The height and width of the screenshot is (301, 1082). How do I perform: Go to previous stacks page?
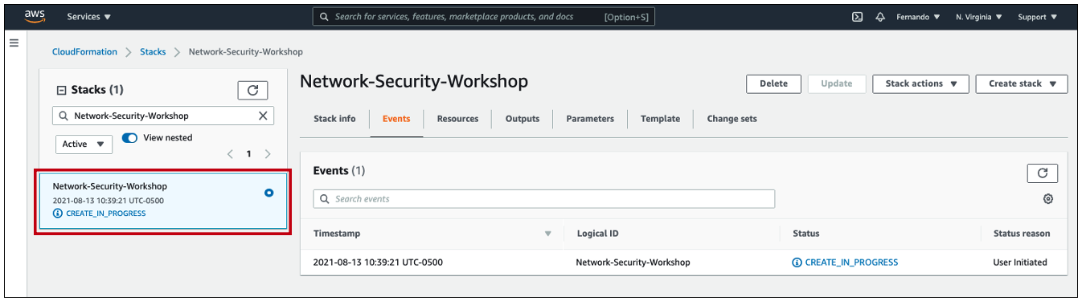[230, 154]
